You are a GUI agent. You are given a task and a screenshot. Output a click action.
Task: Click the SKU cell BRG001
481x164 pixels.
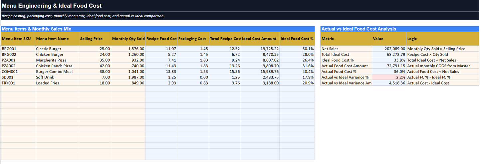pyautogui.click(x=18, y=49)
